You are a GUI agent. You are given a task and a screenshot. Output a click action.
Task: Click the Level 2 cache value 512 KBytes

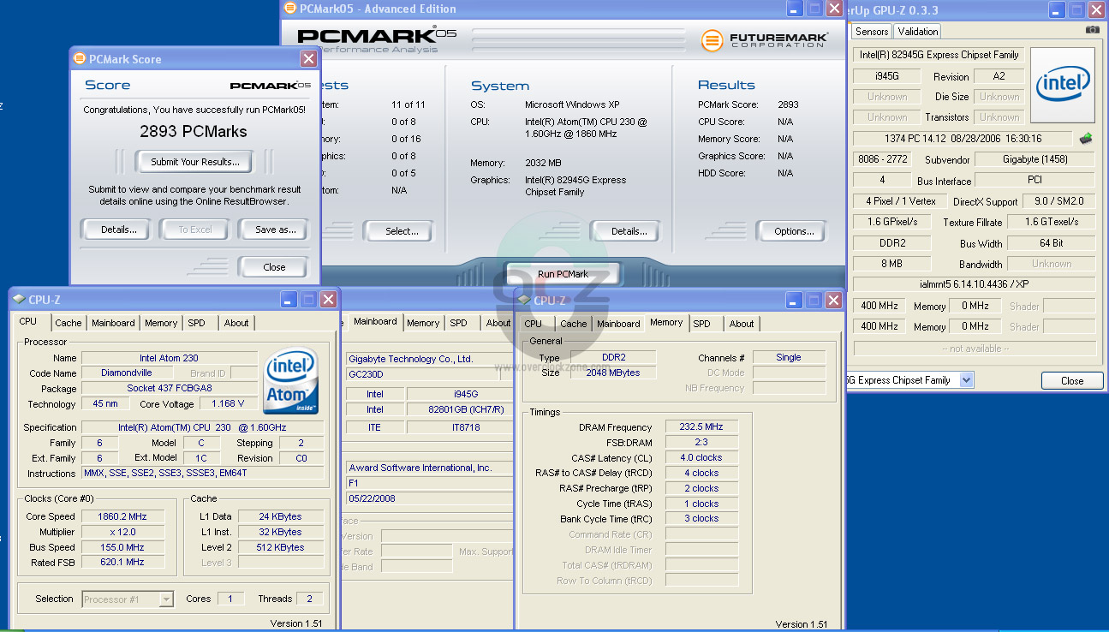[x=282, y=547]
